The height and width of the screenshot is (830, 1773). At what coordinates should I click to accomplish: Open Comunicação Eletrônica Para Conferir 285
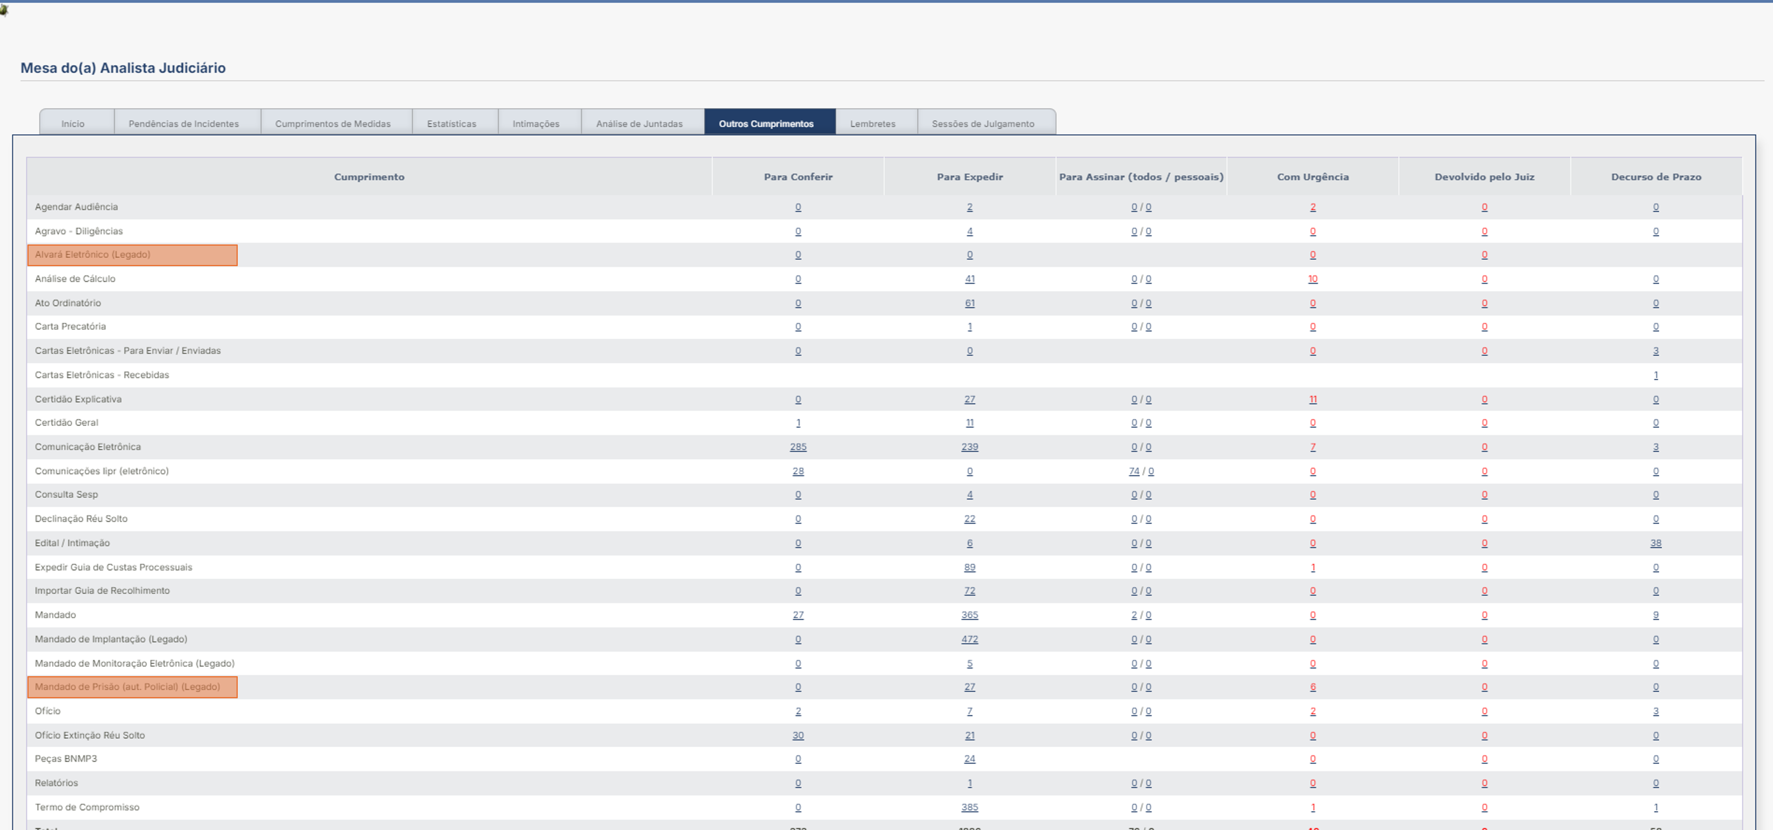click(x=798, y=447)
